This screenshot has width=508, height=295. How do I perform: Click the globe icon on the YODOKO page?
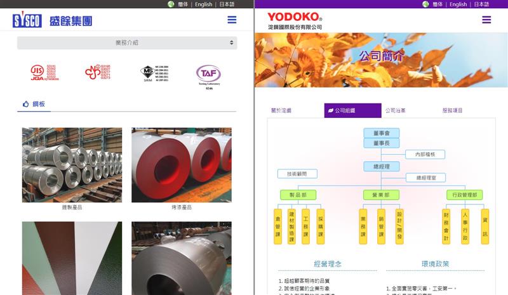click(425, 4)
